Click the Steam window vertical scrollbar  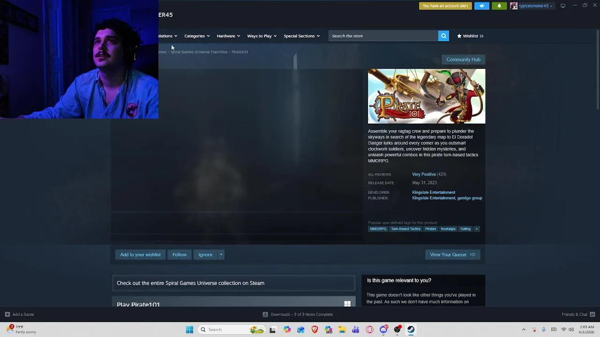pos(597,70)
